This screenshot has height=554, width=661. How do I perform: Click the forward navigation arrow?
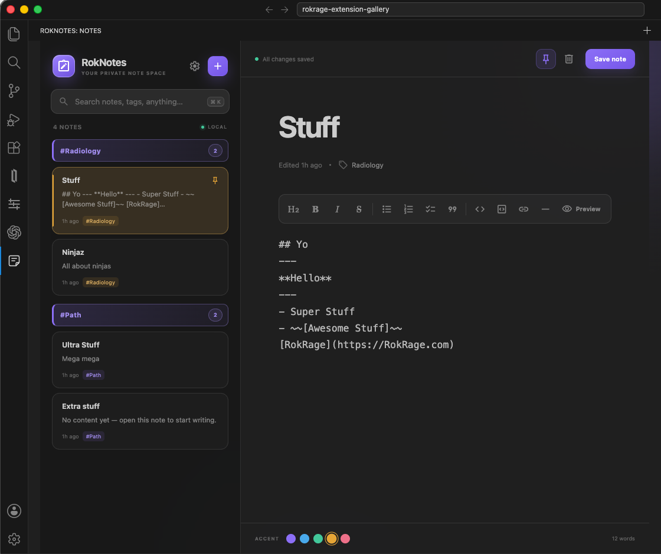click(284, 9)
